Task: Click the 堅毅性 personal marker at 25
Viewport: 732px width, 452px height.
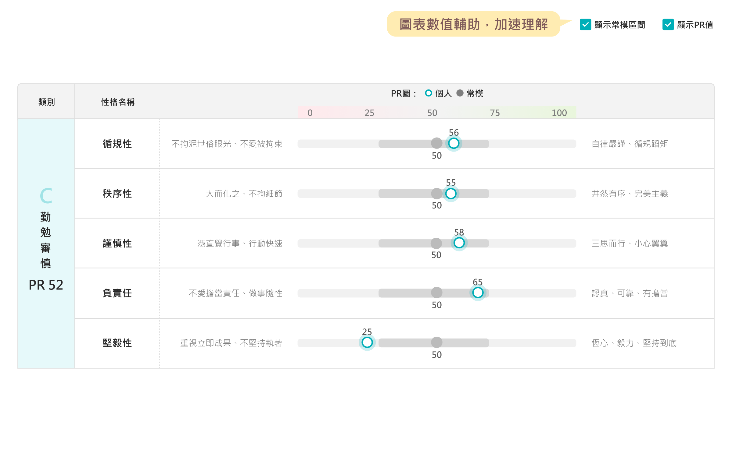Action: [x=367, y=342]
